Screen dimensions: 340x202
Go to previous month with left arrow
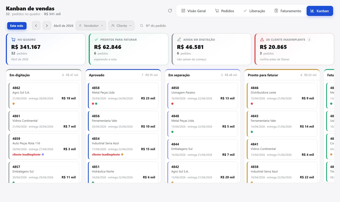(x=36, y=26)
